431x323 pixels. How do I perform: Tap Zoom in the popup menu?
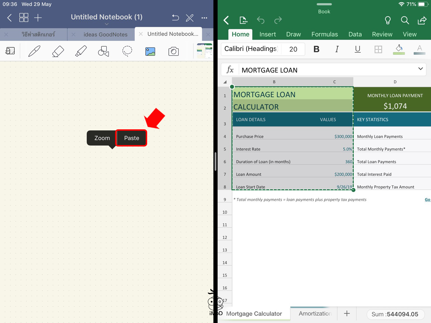102,138
